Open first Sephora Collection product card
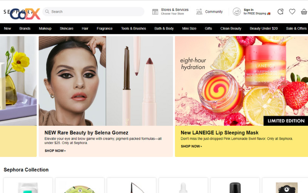308x193 pixels. [x=28, y=185]
